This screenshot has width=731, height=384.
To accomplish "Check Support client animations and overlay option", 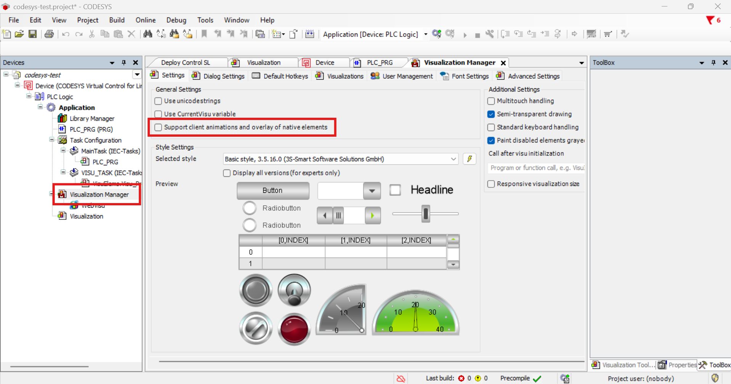I will pos(159,127).
